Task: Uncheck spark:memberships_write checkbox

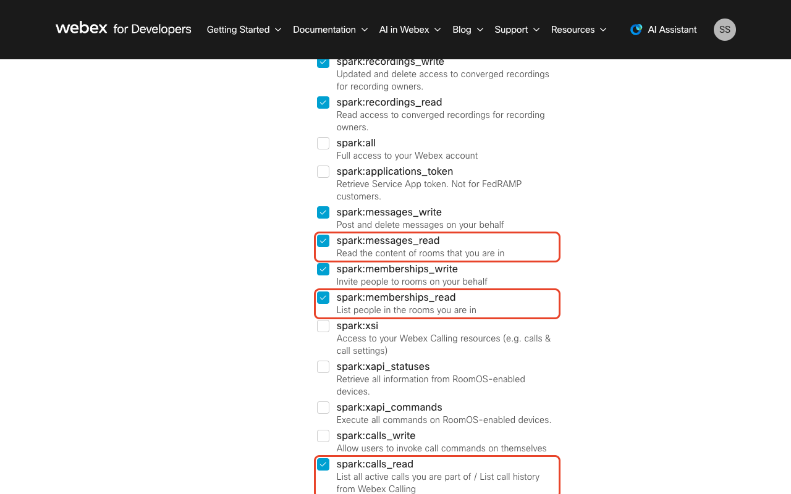Action: coord(323,269)
